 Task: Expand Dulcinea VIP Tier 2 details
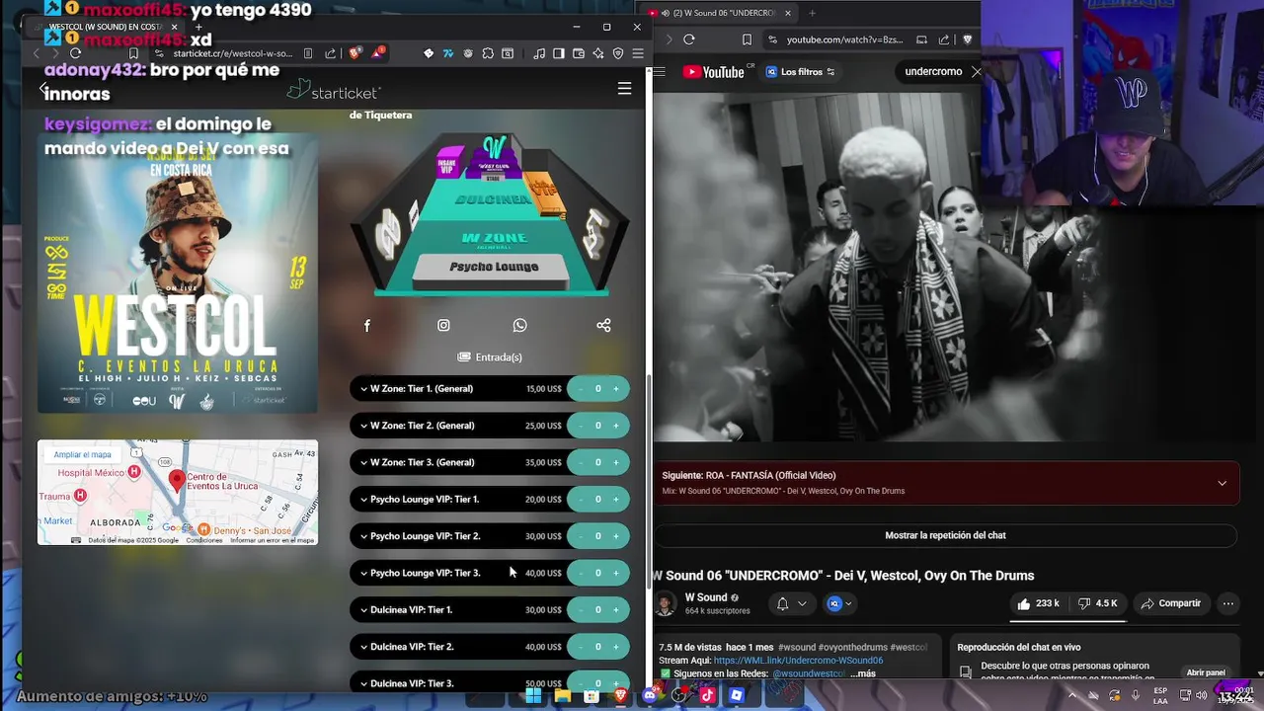(x=363, y=647)
